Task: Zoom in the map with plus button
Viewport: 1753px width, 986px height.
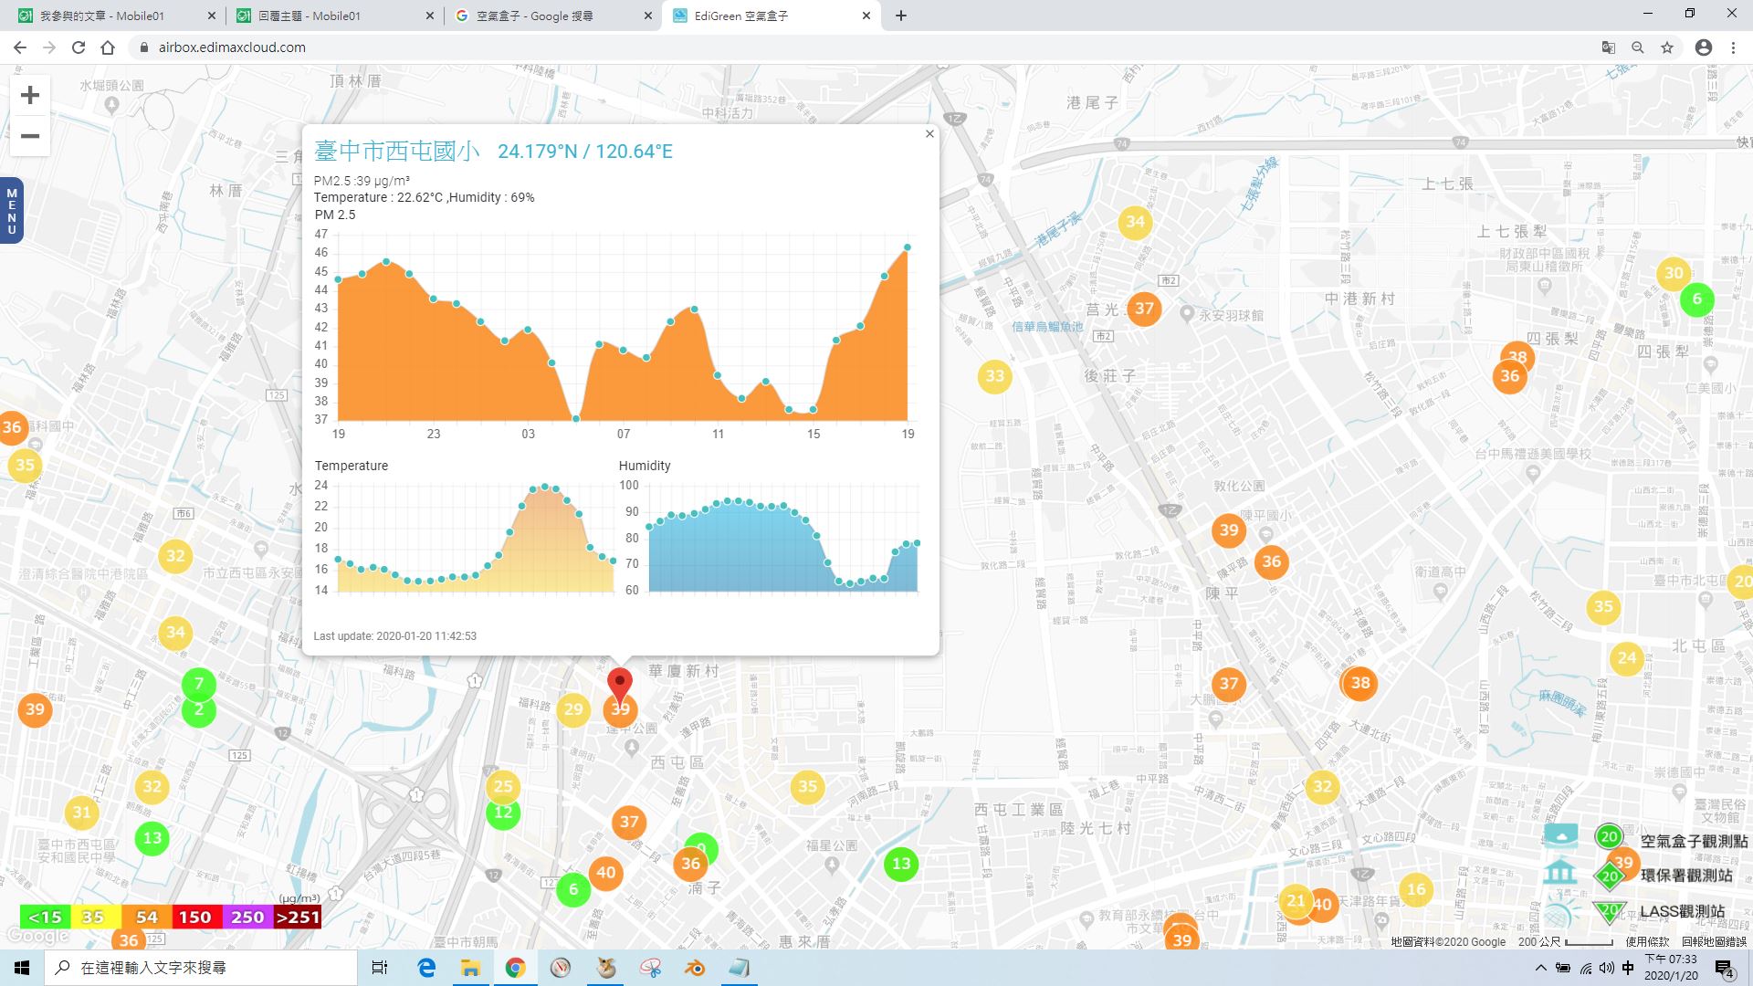Action: tap(30, 95)
